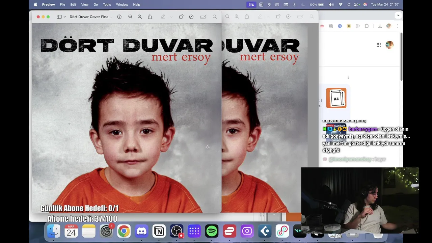Open Spotlight search in the menu bar
The height and width of the screenshot is (243, 432).
[349, 4]
